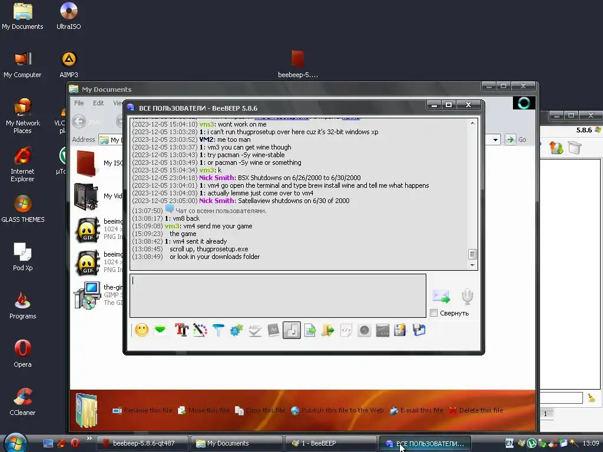Expand quick launch chevron on taskbar
This screenshot has width=603, height=452.
(x=90, y=438)
